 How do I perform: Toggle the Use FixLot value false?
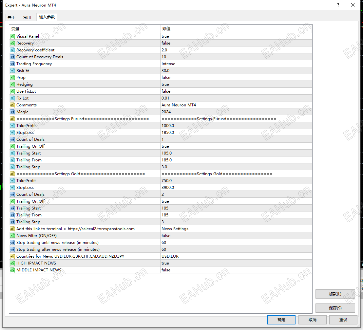click(x=236, y=91)
